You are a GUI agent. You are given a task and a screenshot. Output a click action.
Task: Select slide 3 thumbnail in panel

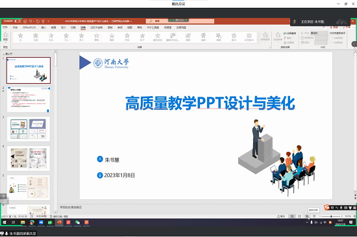pyautogui.click(x=29, y=129)
